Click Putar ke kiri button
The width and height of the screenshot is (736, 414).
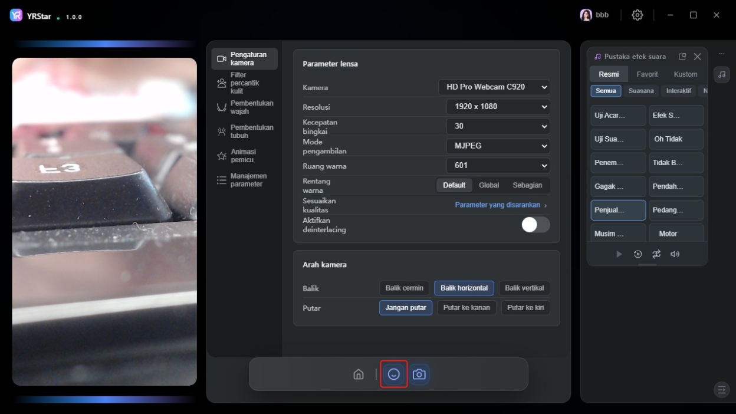coord(525,308)
